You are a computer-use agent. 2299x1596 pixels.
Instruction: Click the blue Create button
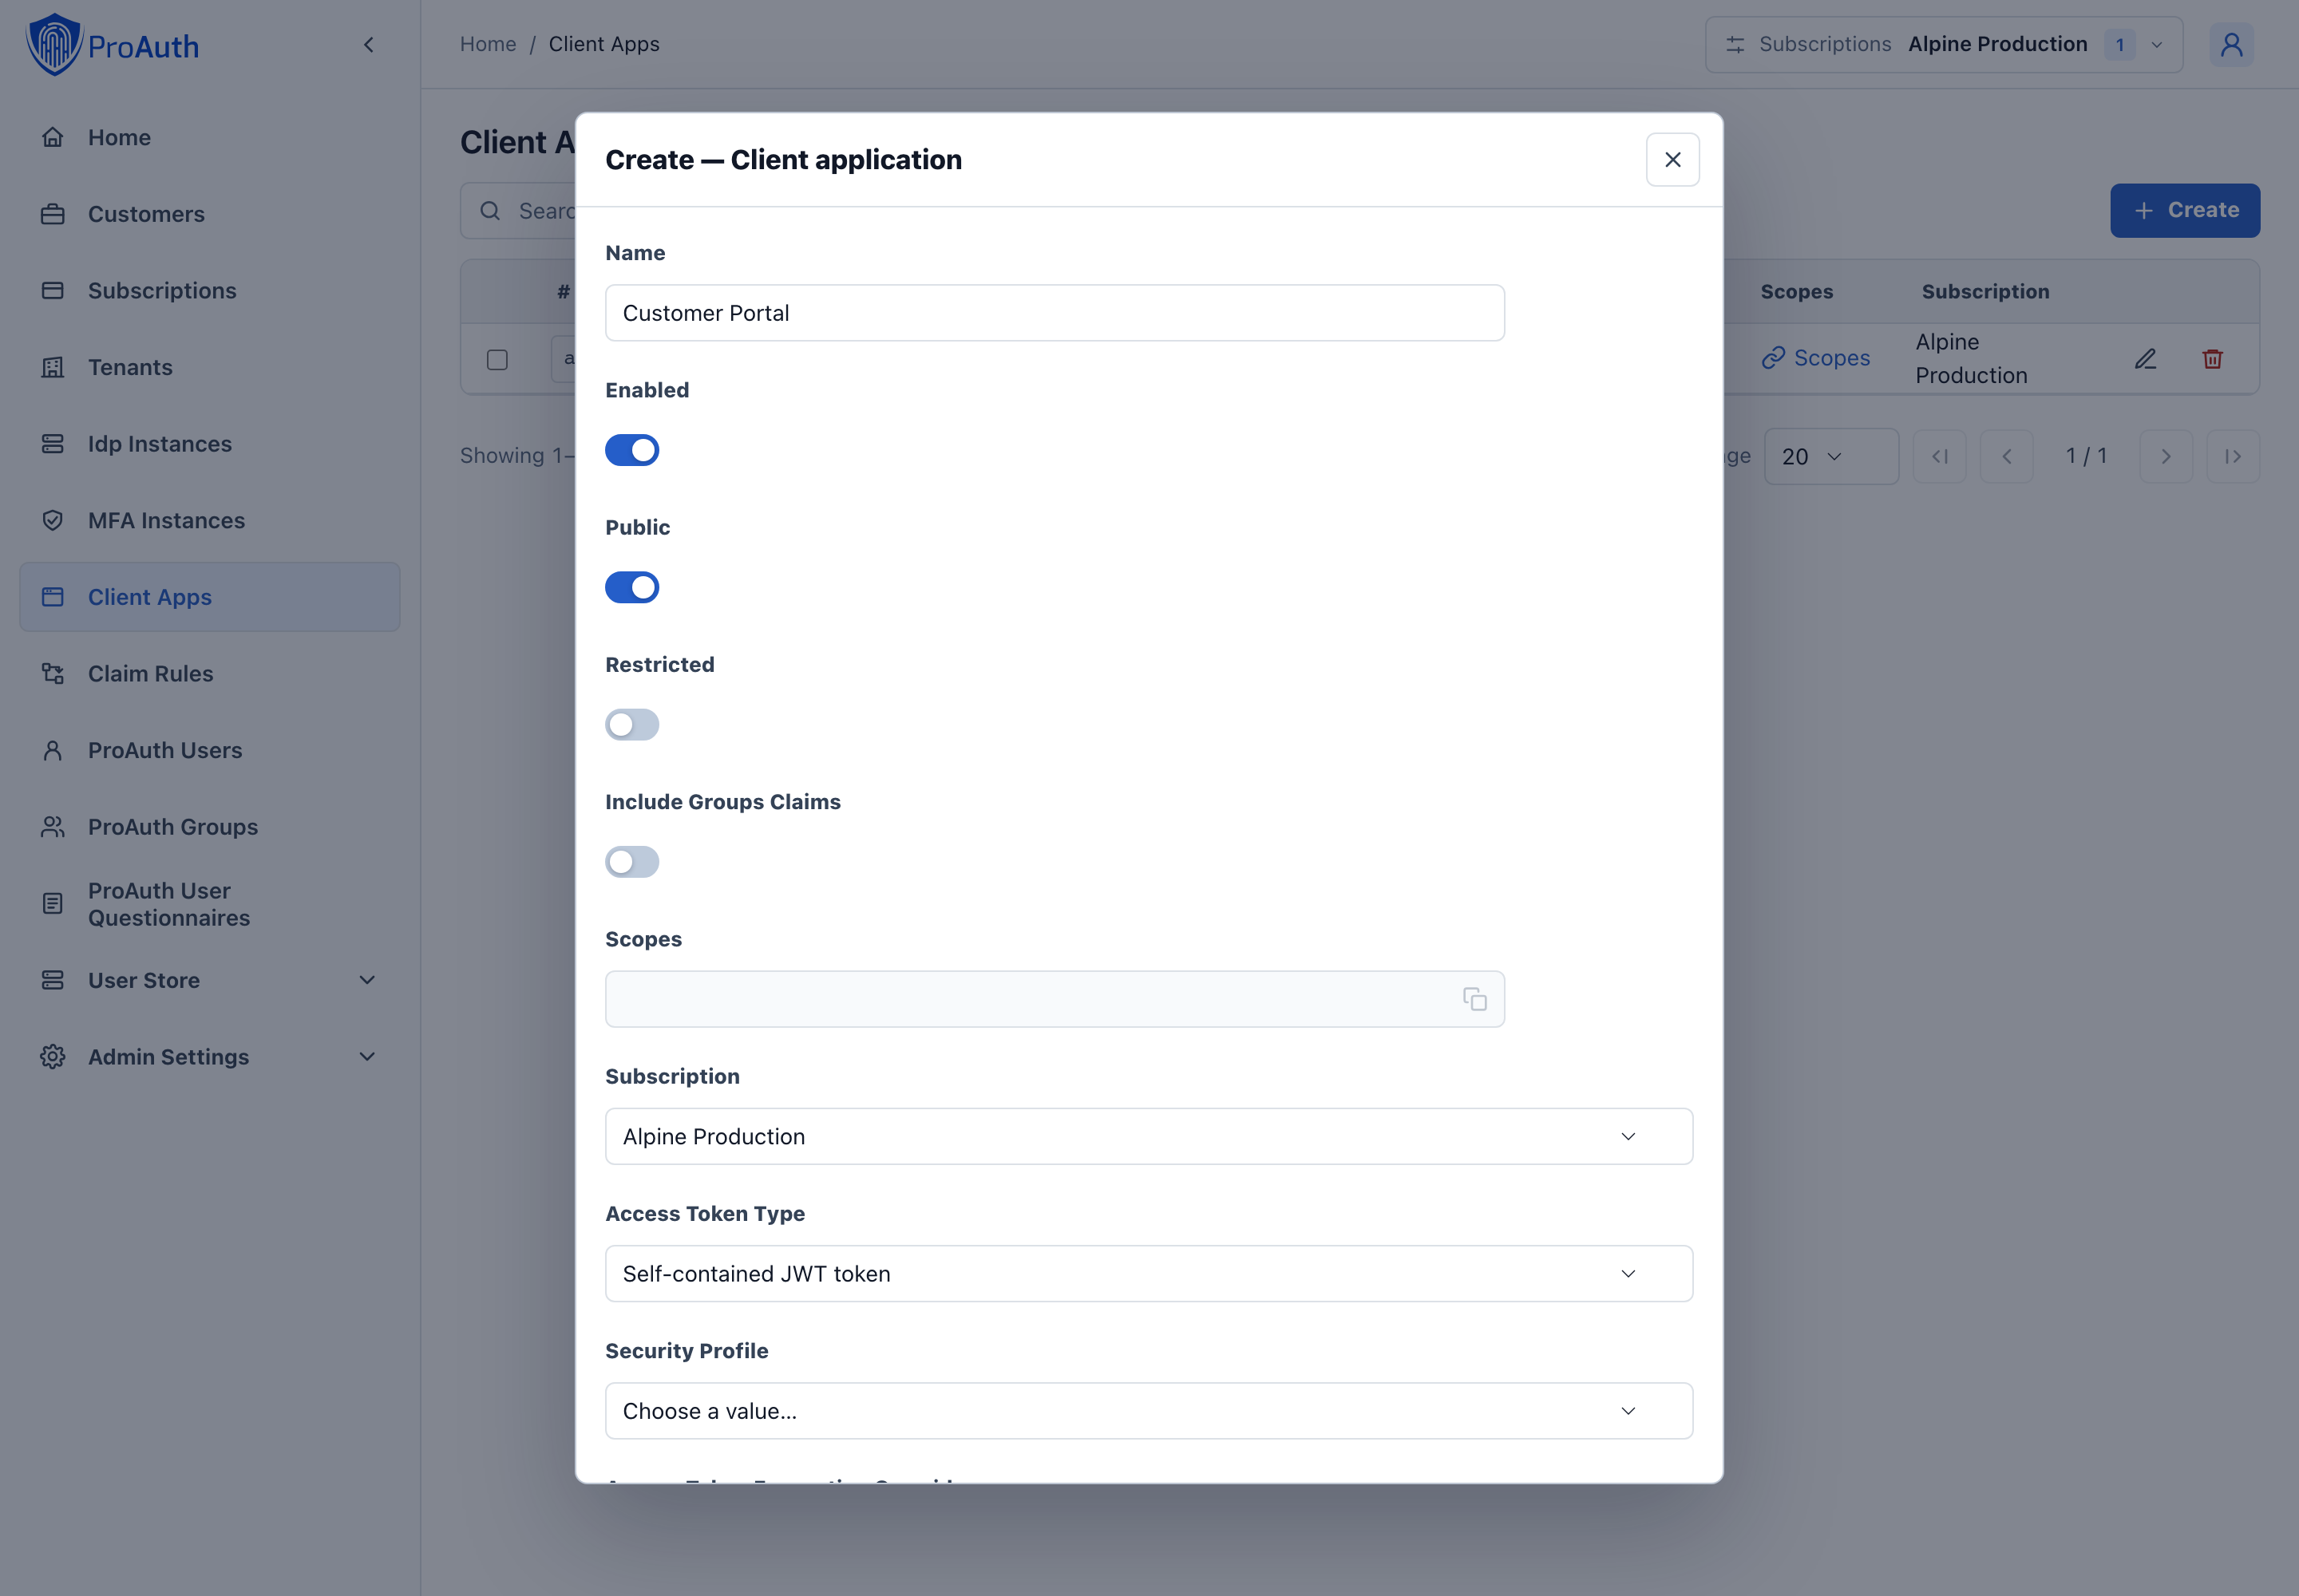point(2185,210)
